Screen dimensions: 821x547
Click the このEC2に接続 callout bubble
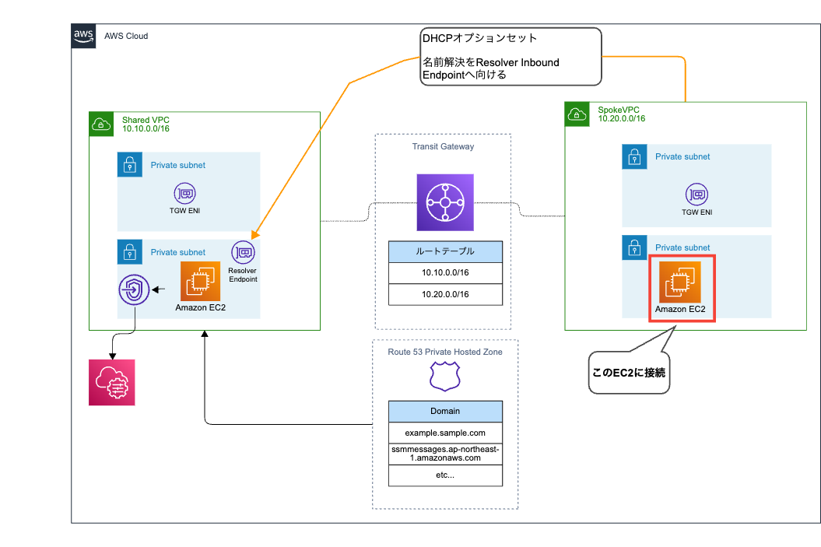tap(629, 373)
